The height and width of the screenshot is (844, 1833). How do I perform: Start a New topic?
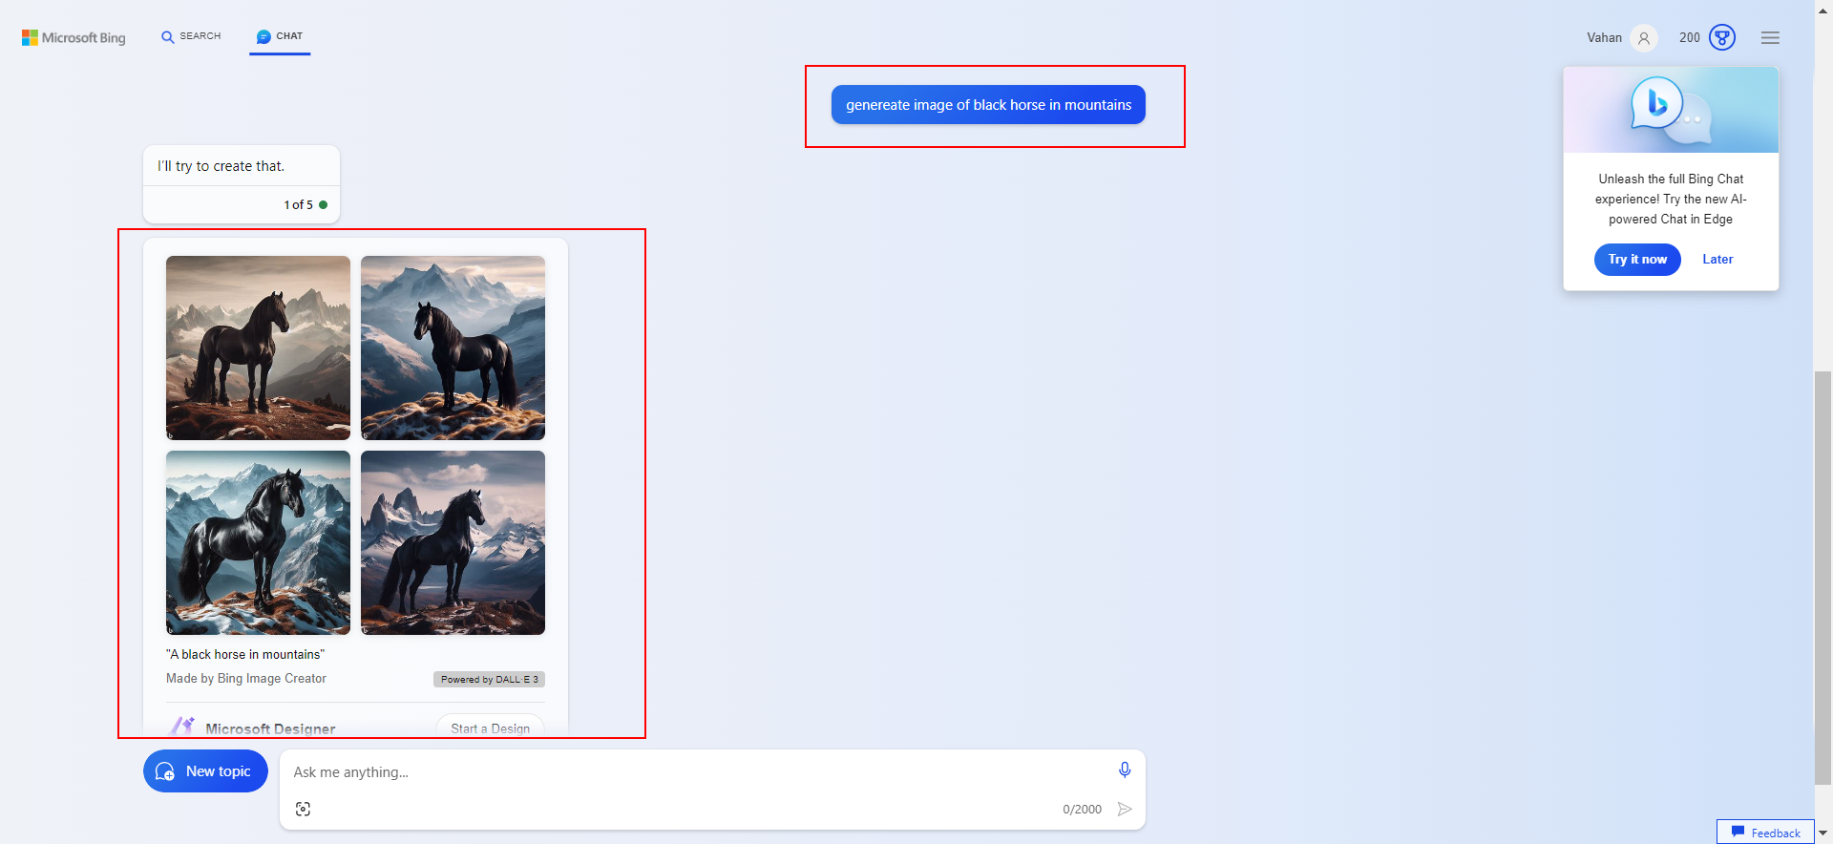point(205,771)
